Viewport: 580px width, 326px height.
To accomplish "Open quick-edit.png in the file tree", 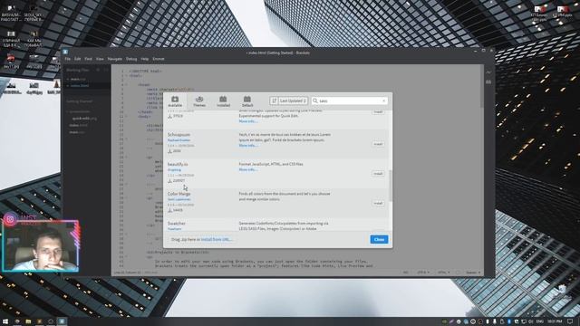I will coord(84,119).
